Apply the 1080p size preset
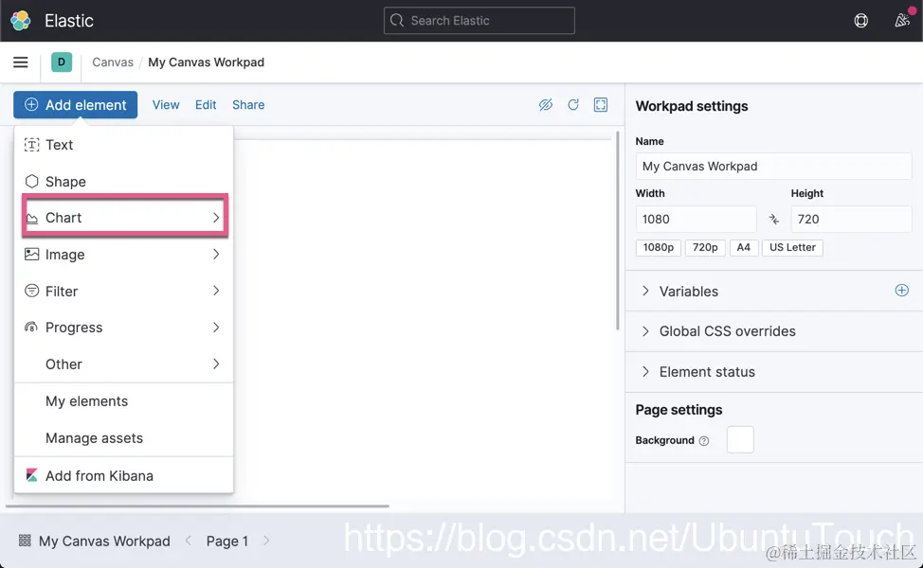 (x=658, y=247)
